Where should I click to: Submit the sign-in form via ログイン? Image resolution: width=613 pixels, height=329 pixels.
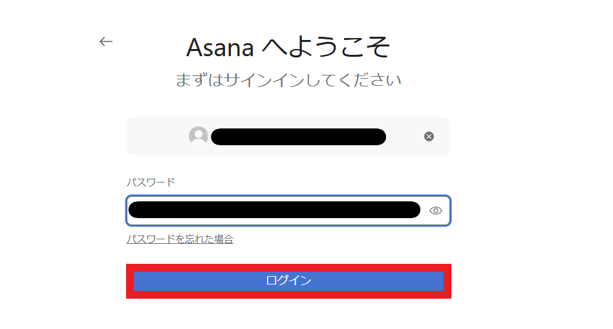pos(288,281)
